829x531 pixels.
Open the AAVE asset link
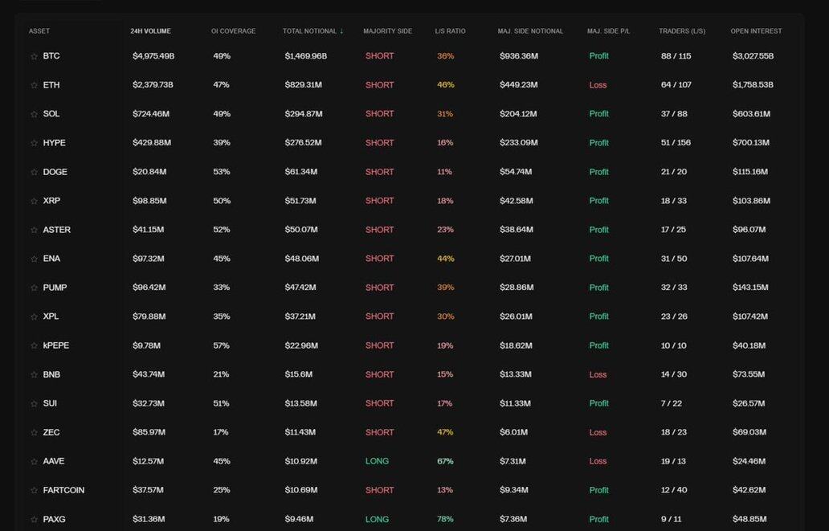[54, 461]
